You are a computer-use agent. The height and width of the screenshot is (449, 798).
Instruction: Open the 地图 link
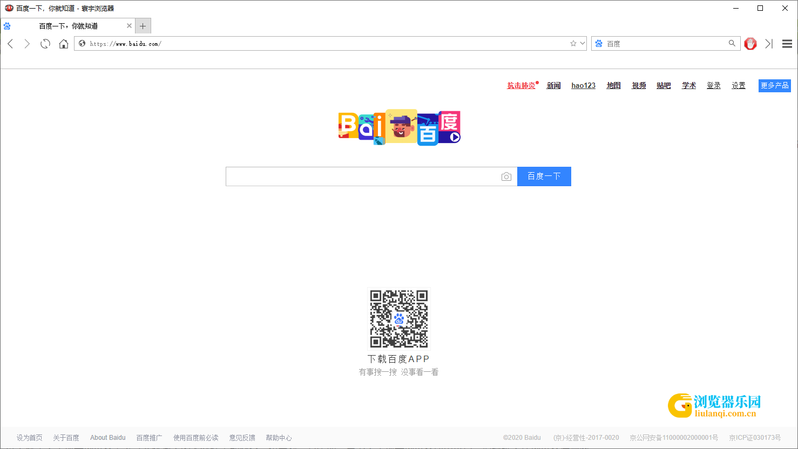(x=613, y=85)
